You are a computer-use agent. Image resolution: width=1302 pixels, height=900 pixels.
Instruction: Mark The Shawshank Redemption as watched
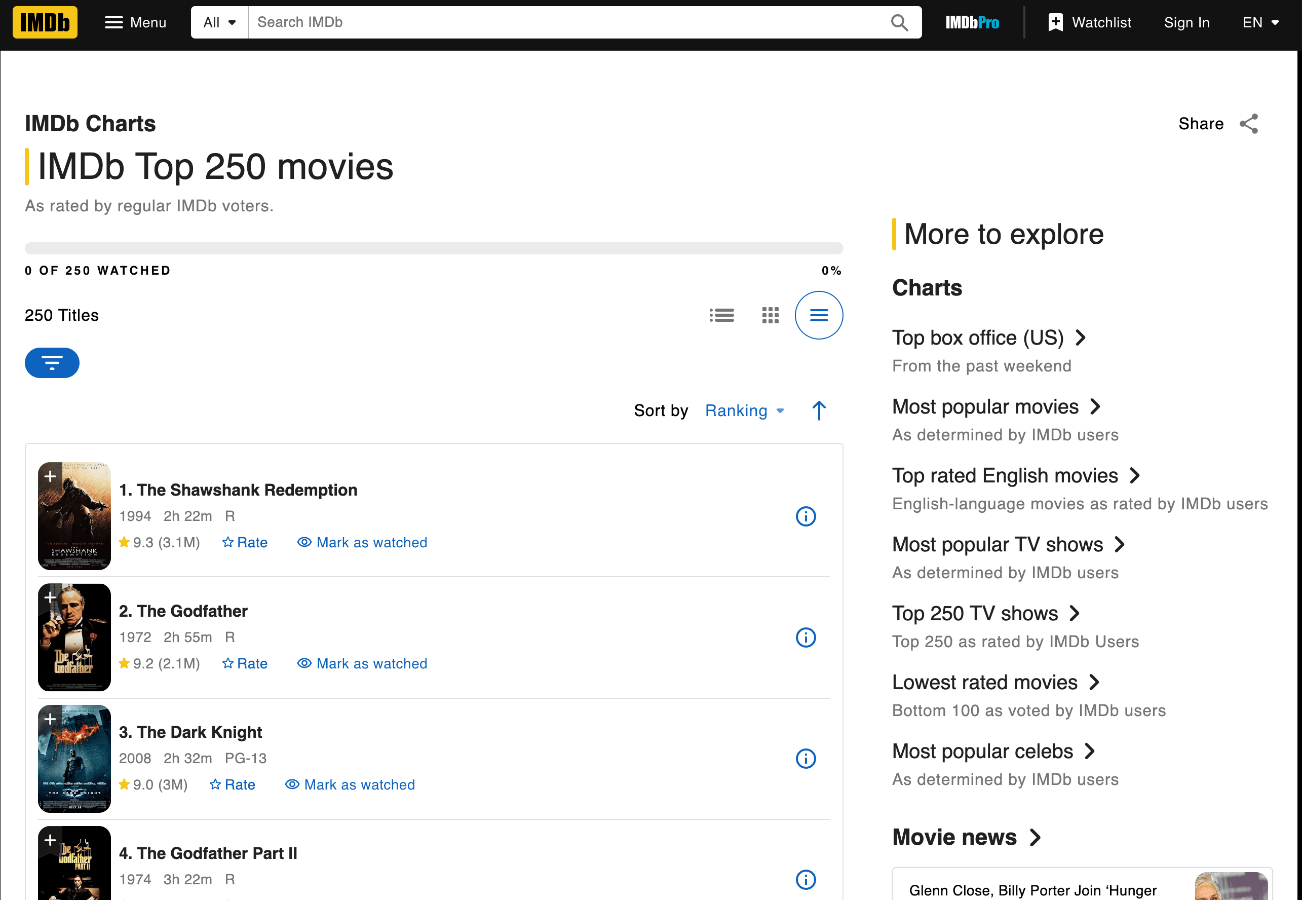[x=362, y=542]
